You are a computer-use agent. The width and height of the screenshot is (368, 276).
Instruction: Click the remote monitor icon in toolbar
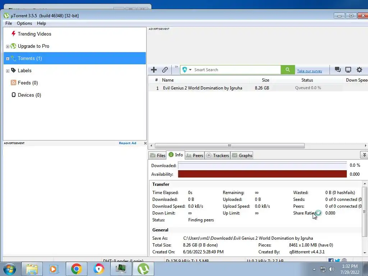pos(348,70)
